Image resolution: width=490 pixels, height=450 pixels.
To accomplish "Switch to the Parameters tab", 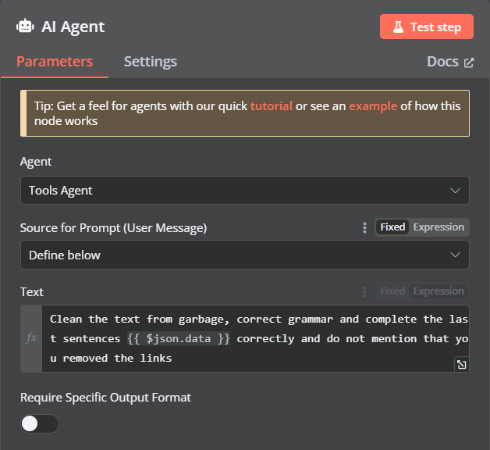I will pos(55,62).
